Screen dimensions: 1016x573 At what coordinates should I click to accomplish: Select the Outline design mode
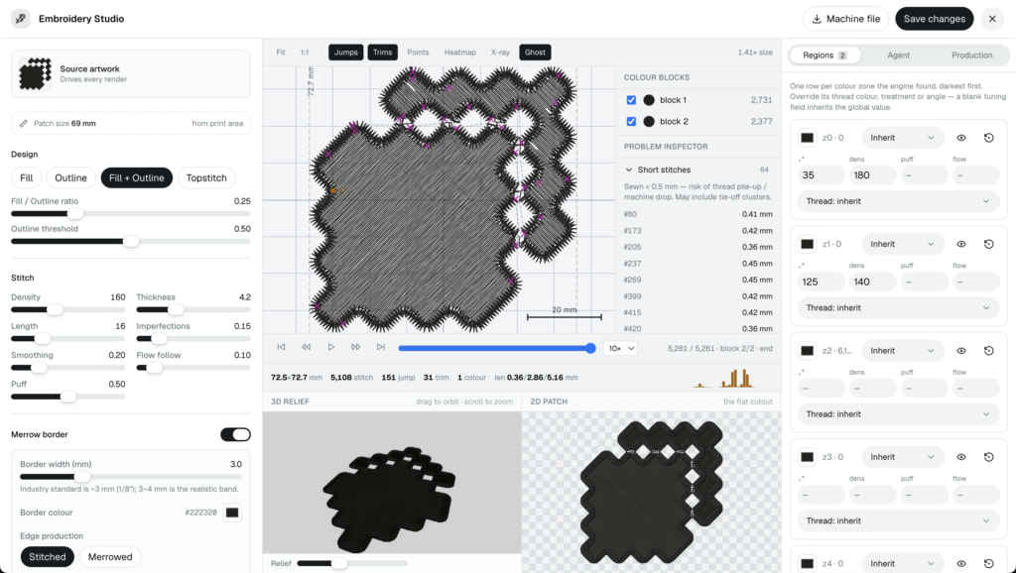tap(70, 178)
